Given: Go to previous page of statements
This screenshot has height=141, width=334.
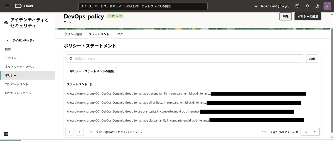Looking at the screenshot, I should (x=69, y=132).
